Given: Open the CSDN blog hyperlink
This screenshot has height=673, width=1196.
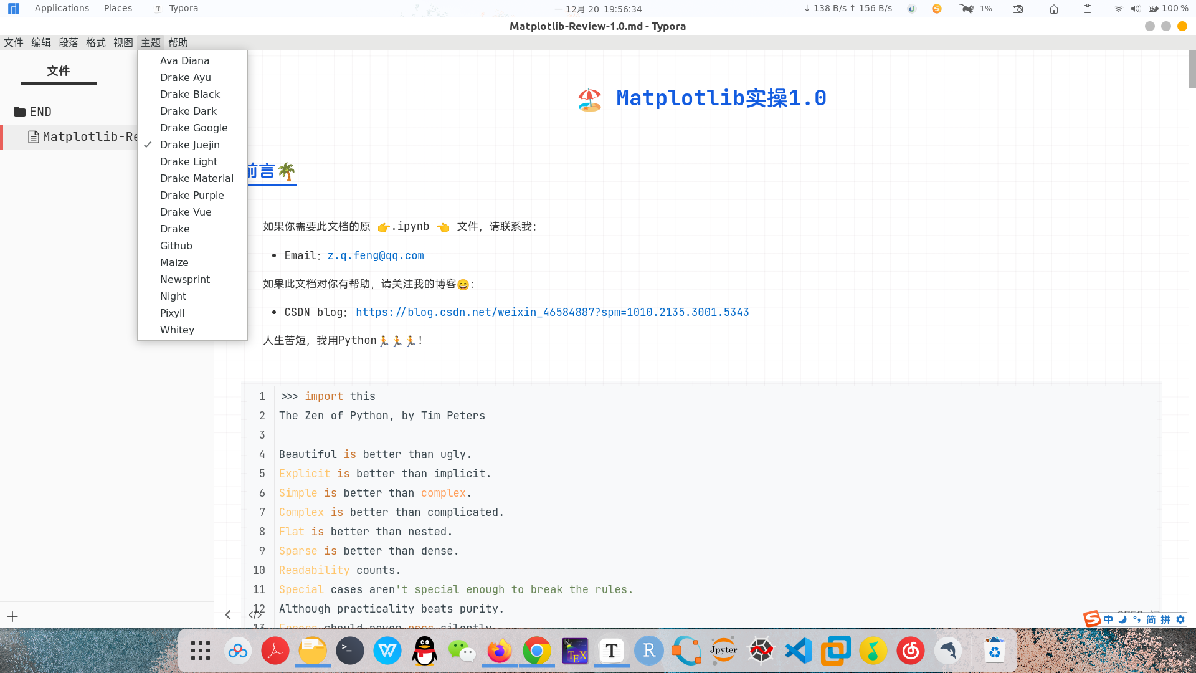Looking at the screenshot, I should 552,312.
